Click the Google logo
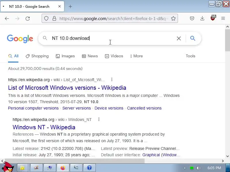230x172 pixels. (20, 39)
